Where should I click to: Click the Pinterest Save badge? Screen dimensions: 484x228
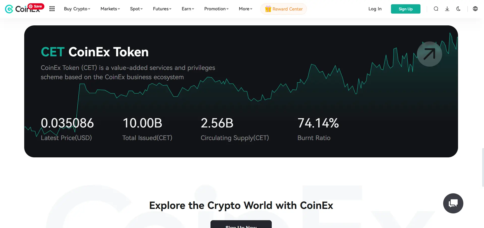[x=36, y=6]
